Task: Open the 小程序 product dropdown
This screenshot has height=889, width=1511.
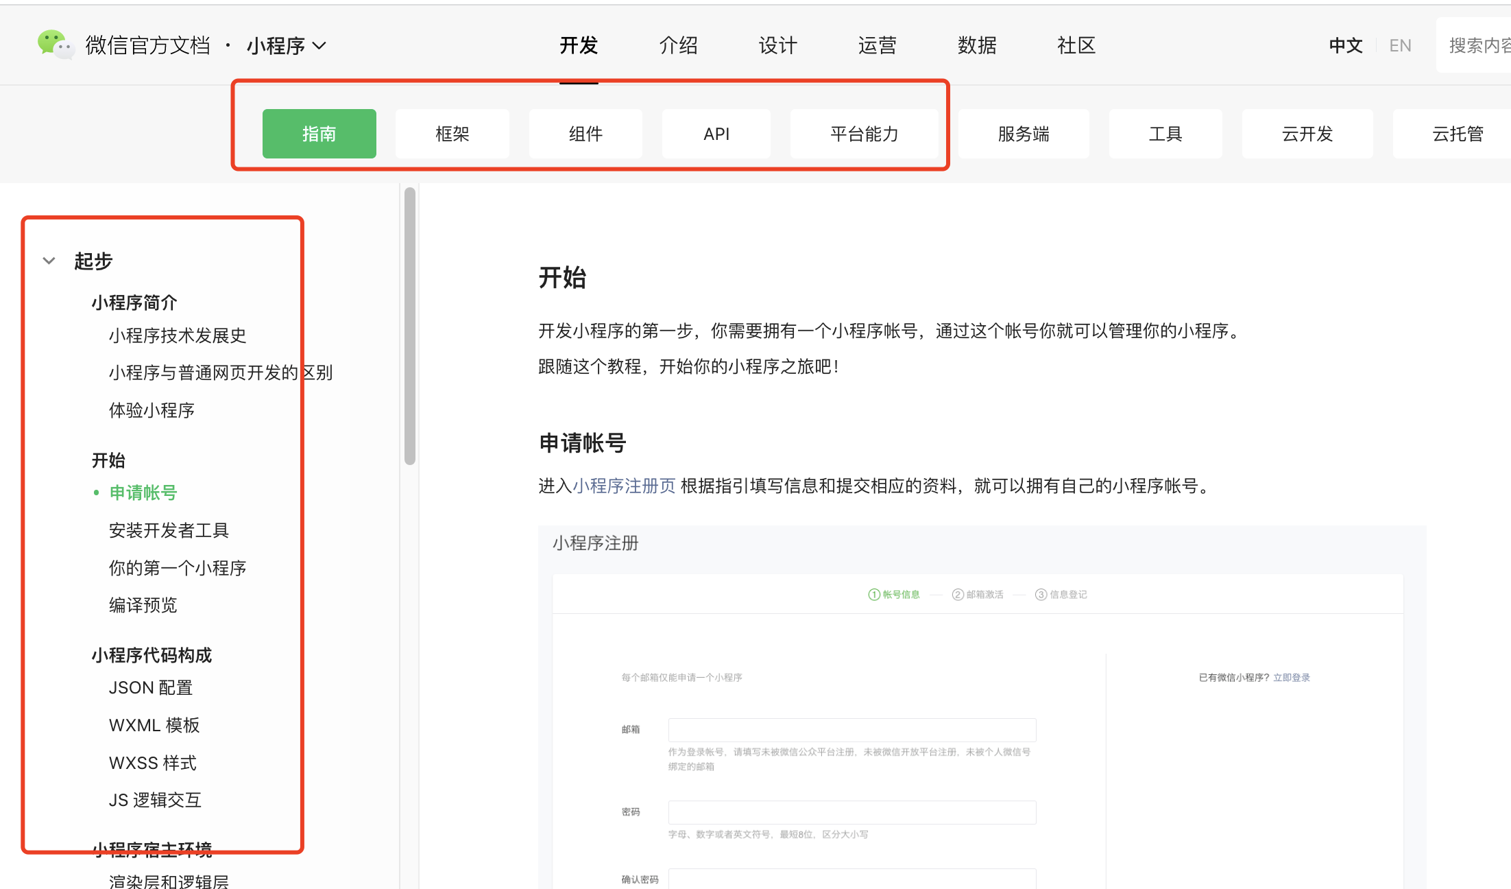Action: point(286,45)
